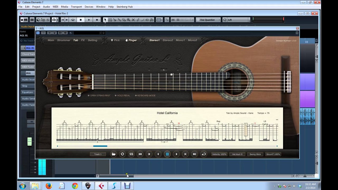
Task: Select Pick playing mode
Action: (115, 40)
